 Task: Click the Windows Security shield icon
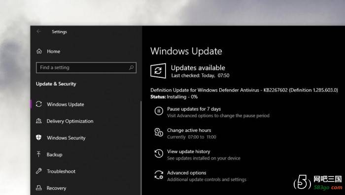39,137
